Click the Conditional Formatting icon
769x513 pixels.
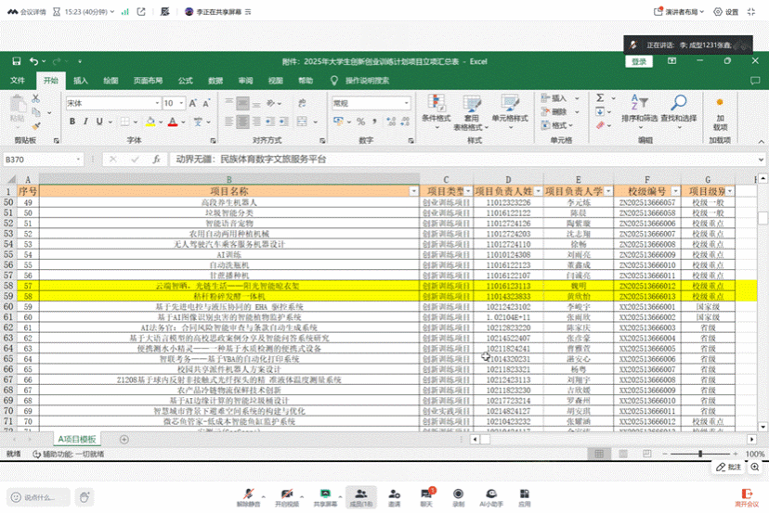coord(436,103)
